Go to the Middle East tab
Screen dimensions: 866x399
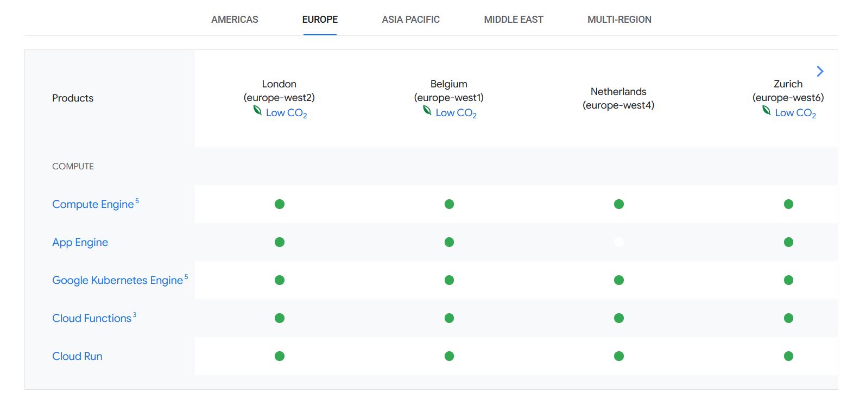[513, 20]
